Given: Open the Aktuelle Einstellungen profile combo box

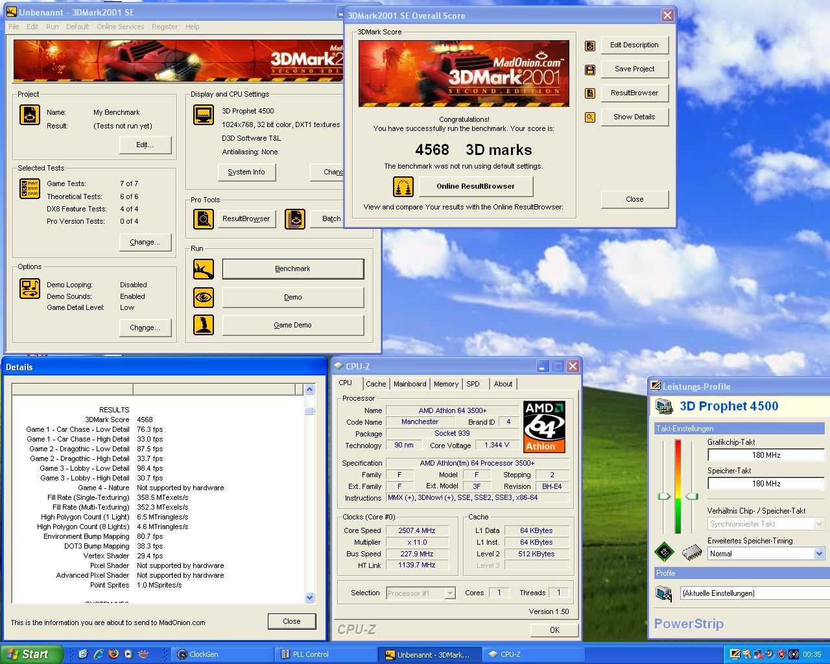Looking at the screenshot, I should click(755, 593).
